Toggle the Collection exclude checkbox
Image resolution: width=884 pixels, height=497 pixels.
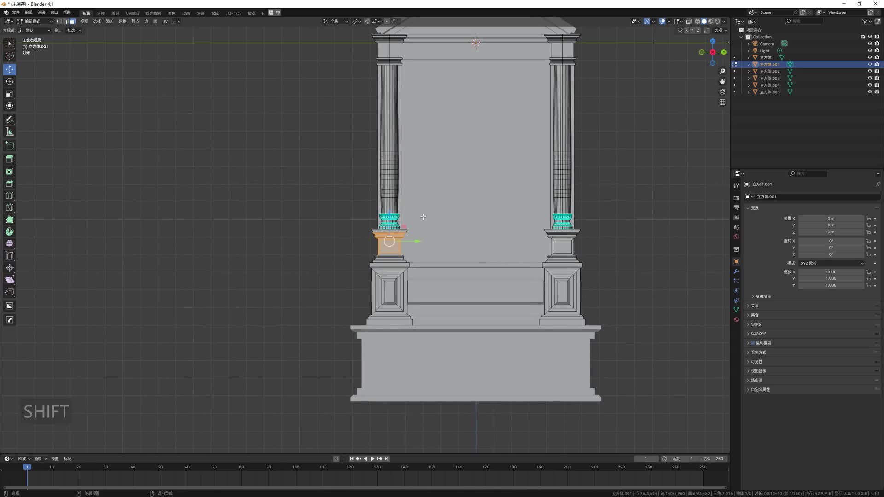(863, 37)
